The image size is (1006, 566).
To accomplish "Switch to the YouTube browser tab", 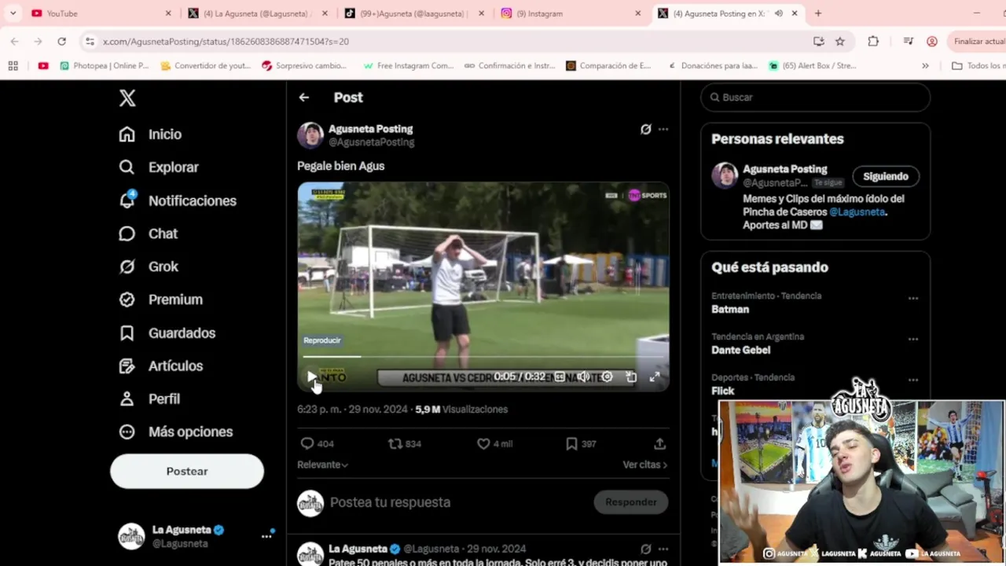I will point(99,13).
